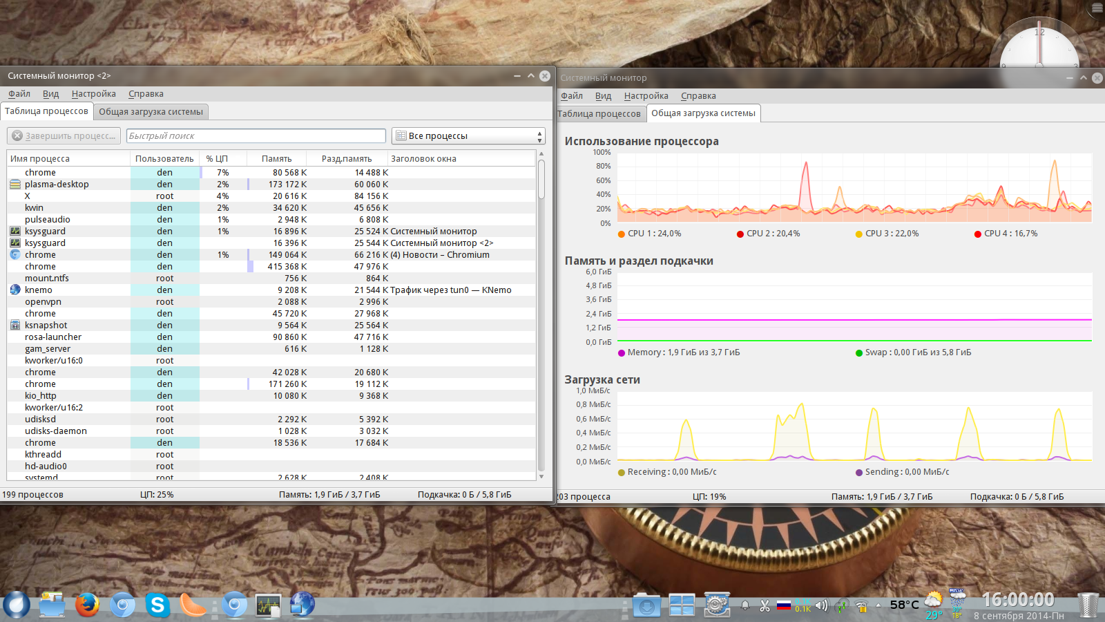The image size is (1105, 622).
Task: Open 'Настройка' menu in Системный монитор <2>
Action: pos(93,94)
